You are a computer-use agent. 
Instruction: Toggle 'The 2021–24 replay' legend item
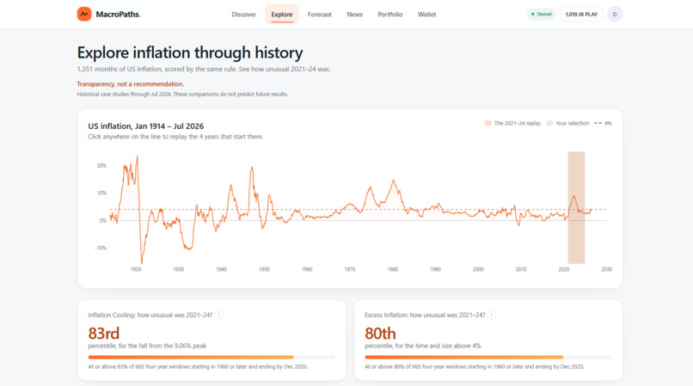coord(512,123)
